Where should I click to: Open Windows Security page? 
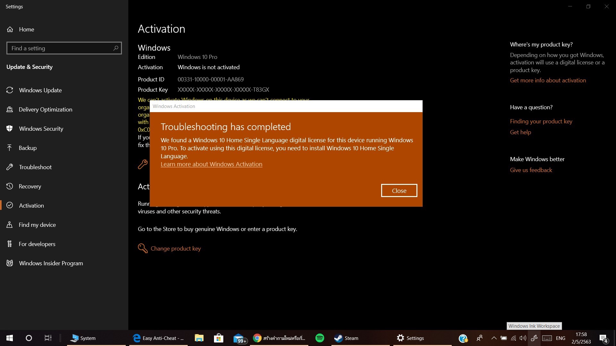point(64,129)
